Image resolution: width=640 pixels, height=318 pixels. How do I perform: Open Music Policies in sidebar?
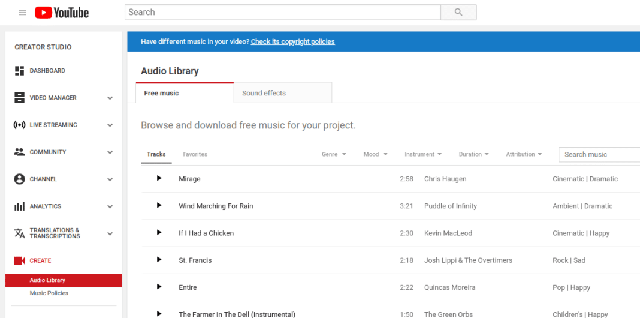click(x=49, y=293)
